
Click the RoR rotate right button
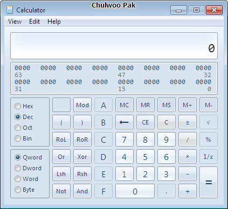coord(82,140)
